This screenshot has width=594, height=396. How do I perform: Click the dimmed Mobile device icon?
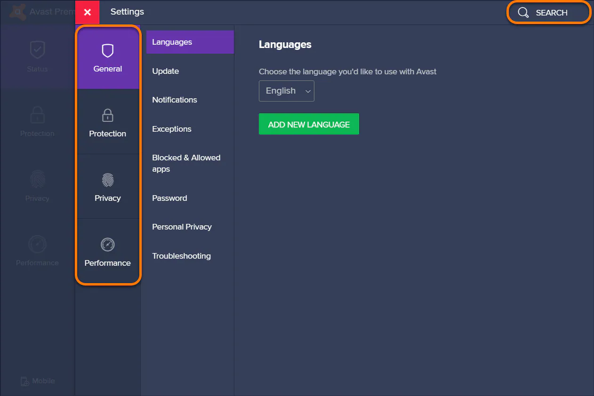point(25,381)
